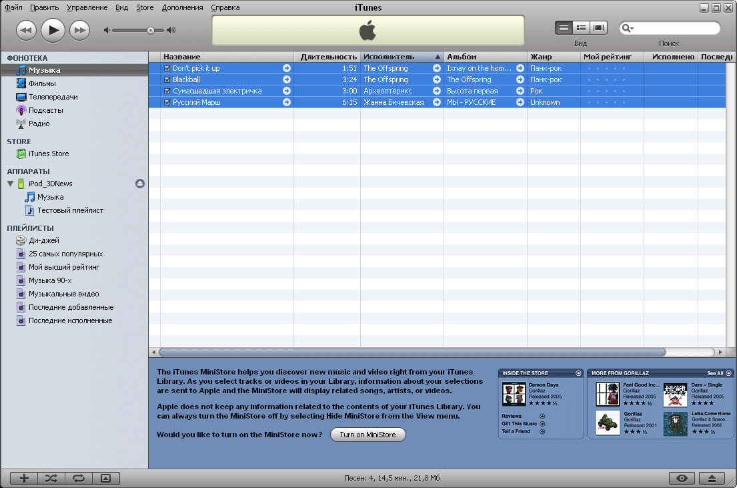Image resolution: width=737 pixels, height=488 pixels.
Task: Click the store arrow beside Blackball title
Action: click(286, 79)
